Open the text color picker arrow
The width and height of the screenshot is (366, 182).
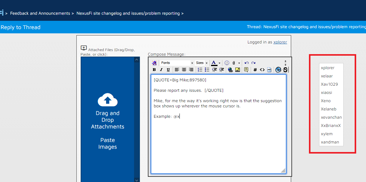(x=219, y=63)
